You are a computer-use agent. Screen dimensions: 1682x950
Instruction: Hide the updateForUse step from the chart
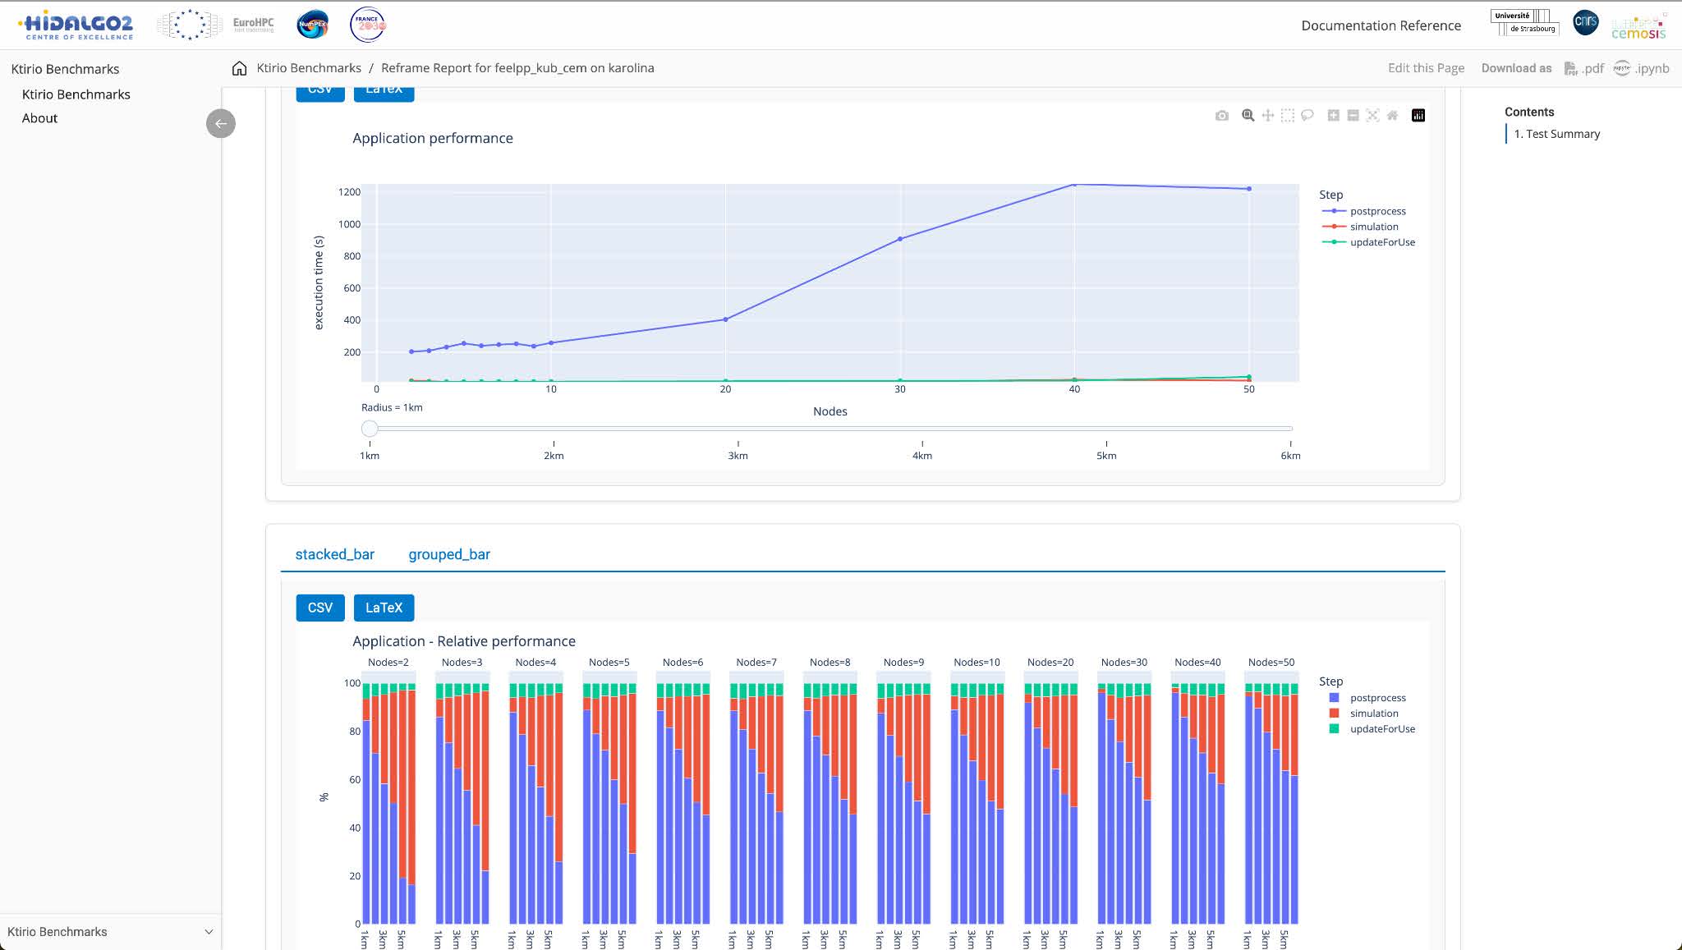click(x=1382, y=242)
